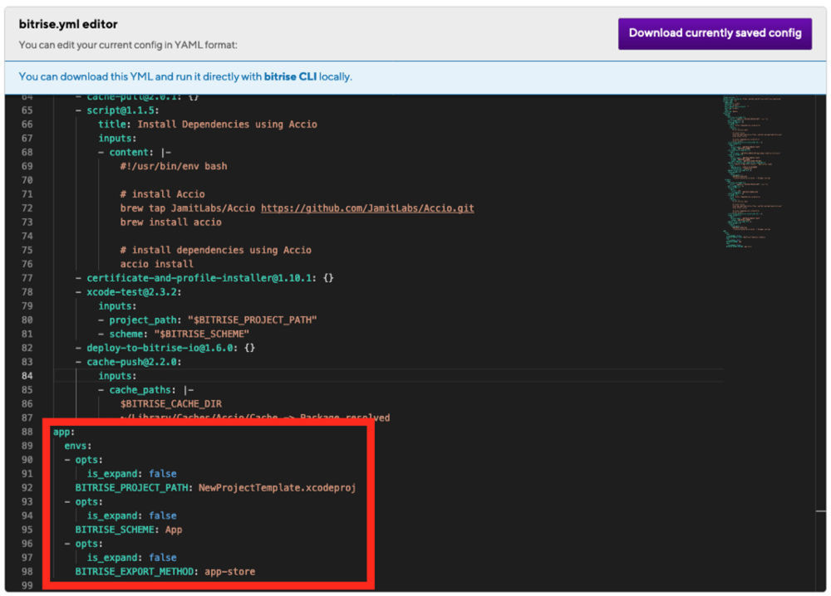Viewport: 831px width, 596px height.
Task: Open the JamitLabs Accio GitHub URL
Action: click(x=367, y=208)
